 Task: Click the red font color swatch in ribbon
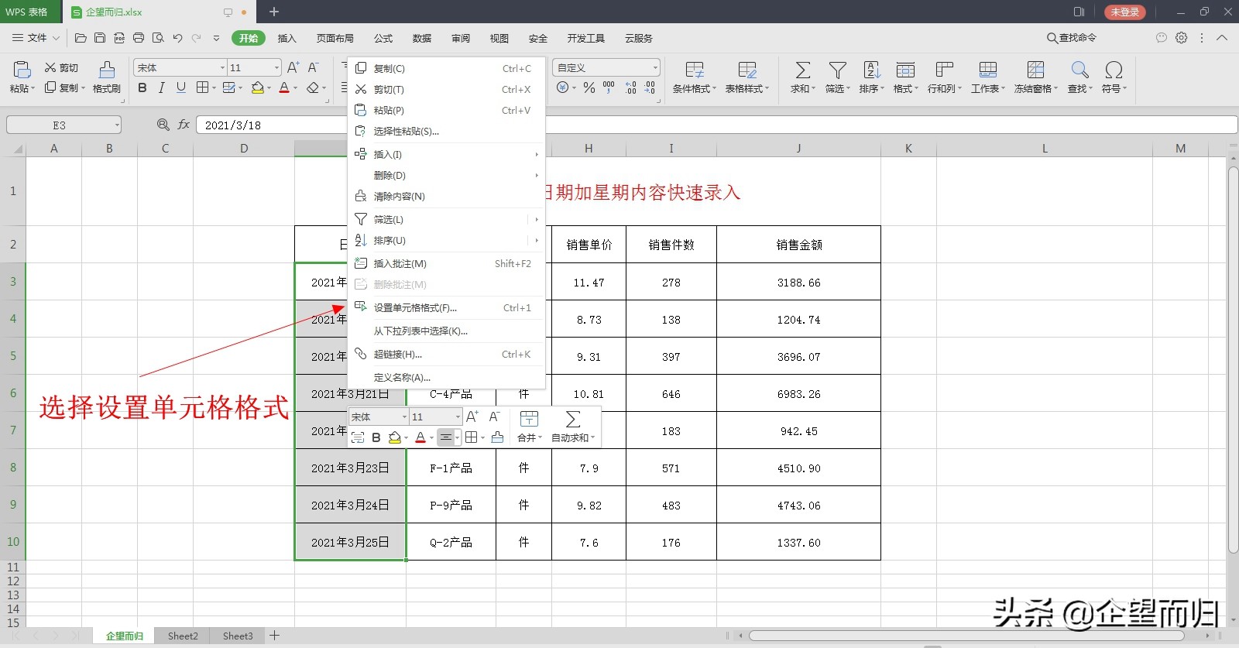[x=284, y=88]
